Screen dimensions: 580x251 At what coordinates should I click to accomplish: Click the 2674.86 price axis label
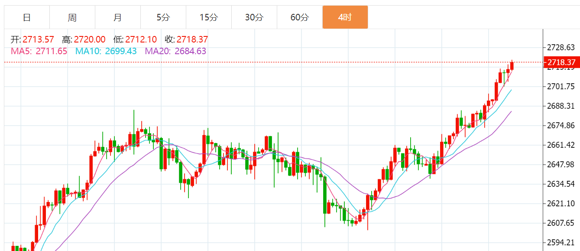pos(561,126)
